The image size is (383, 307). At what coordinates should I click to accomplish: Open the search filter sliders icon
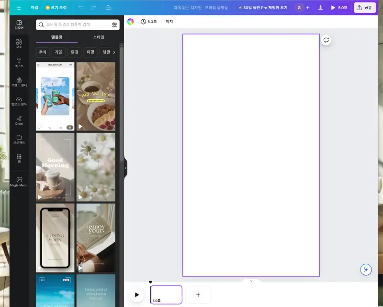[114, 25]
